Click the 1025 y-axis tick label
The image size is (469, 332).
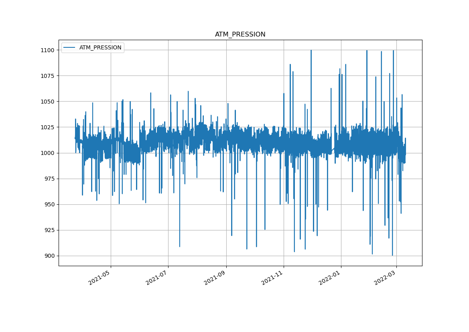coord(47,127)
